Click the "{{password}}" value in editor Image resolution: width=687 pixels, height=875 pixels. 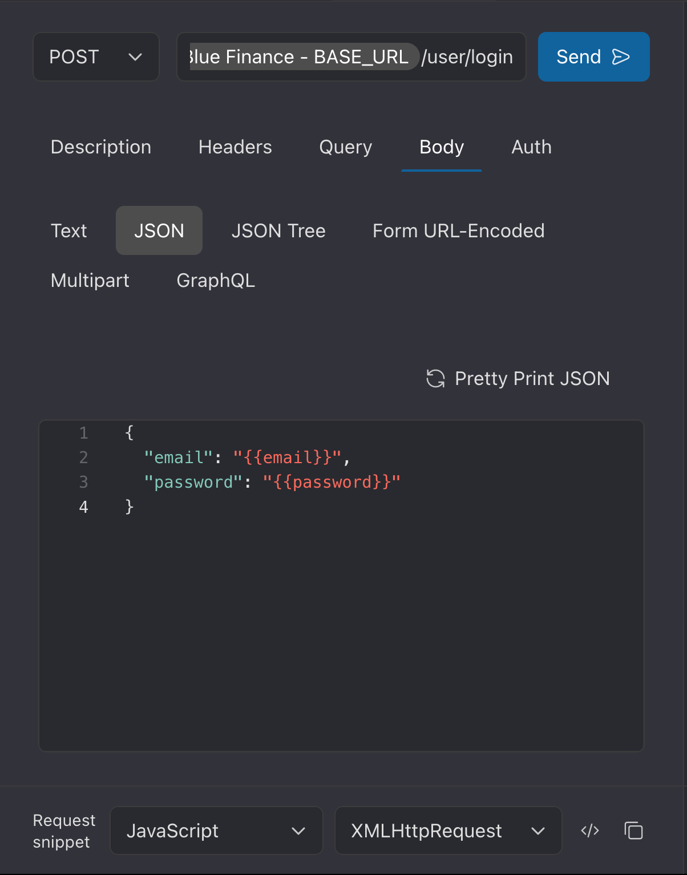tap(332, 483)
